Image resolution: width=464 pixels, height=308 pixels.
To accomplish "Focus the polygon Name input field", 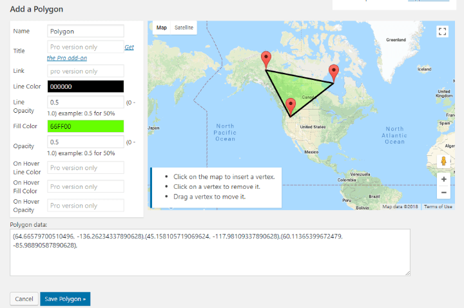I will point(86,32).
